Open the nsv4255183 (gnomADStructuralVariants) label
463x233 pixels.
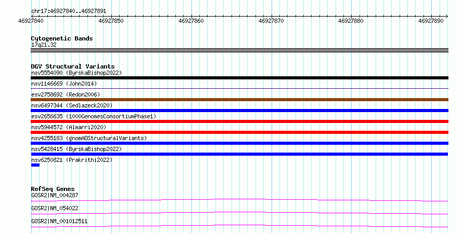(x=89, y=138)
